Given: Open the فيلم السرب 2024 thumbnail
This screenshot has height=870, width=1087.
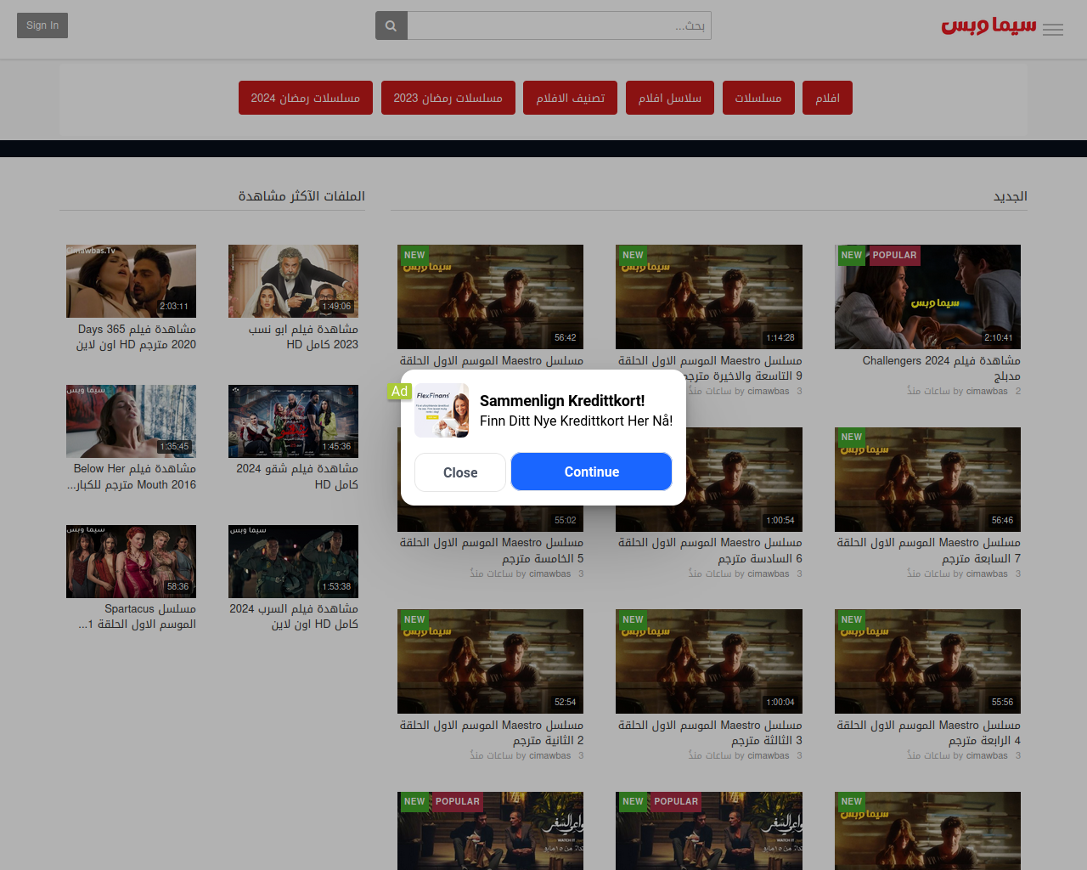Looking at the screenshot, I should [x=293, y=562].
